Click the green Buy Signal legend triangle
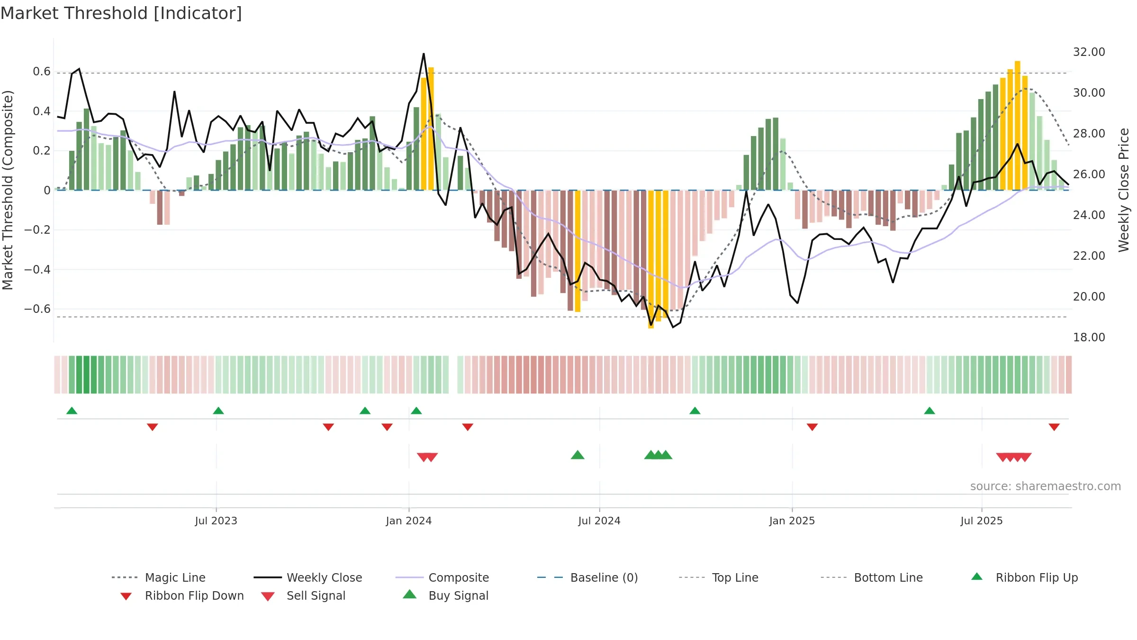Viewport: 1137px width, 640px height. 409,594
